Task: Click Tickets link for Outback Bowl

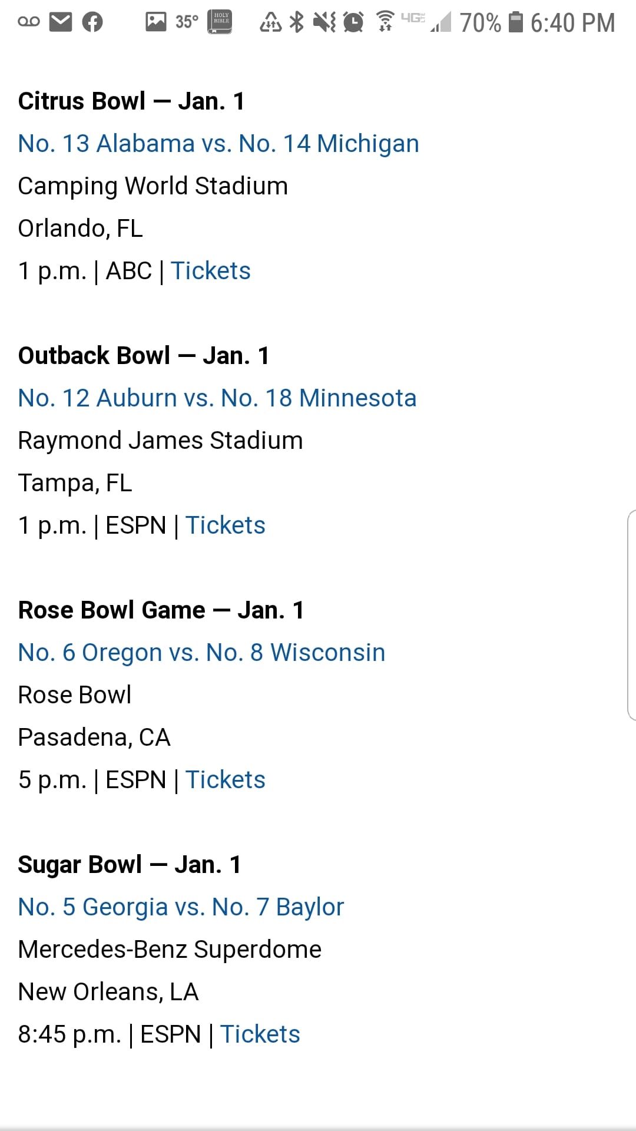Action: (226, 525)
